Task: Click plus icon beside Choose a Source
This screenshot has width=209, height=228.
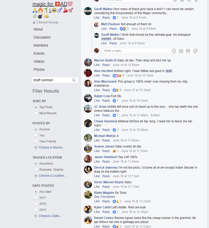Action: point(36,147)
